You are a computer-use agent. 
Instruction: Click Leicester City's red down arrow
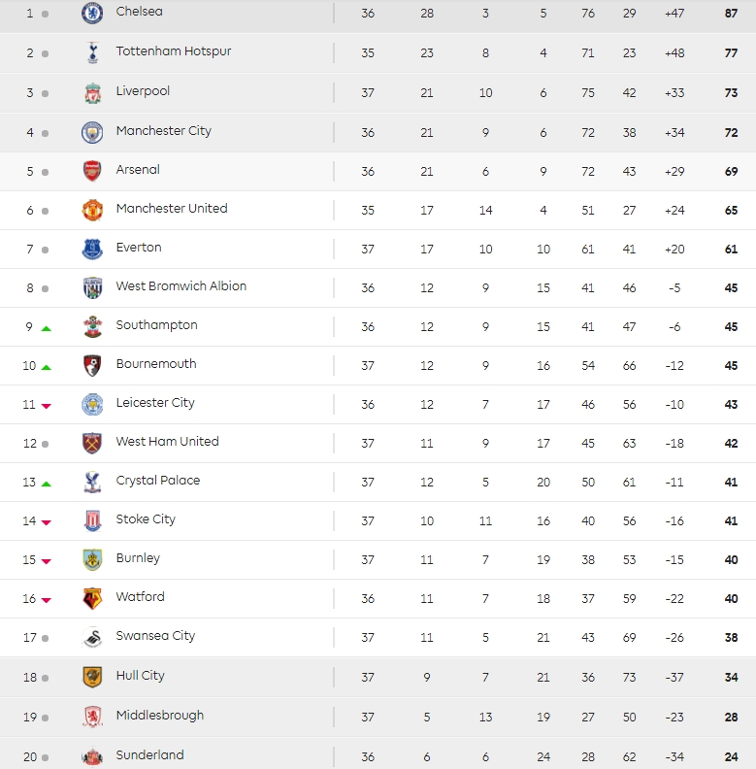46,406
